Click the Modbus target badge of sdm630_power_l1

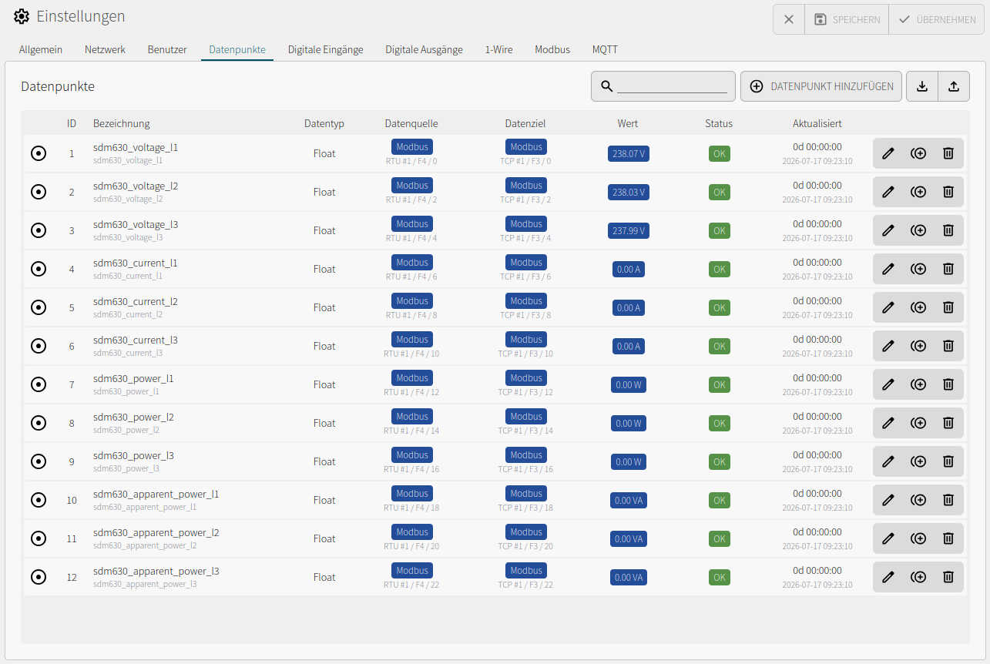coord(526,377)
